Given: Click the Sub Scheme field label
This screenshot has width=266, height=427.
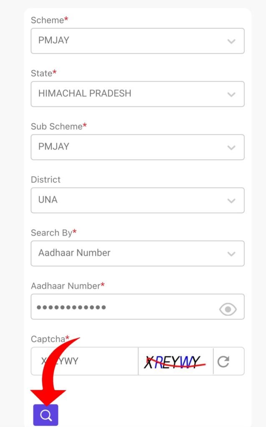Looking at the screenshot, I should coord(56,126).
